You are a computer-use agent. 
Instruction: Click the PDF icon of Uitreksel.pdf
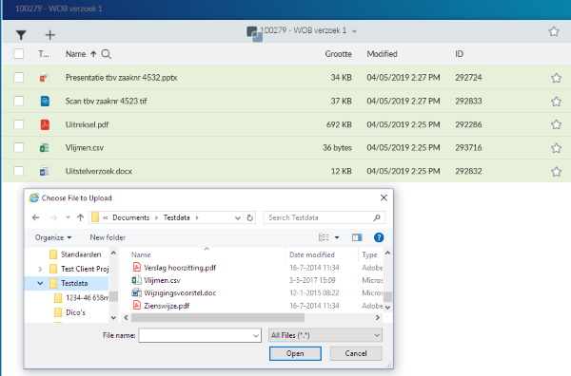(x=45, y=124)
